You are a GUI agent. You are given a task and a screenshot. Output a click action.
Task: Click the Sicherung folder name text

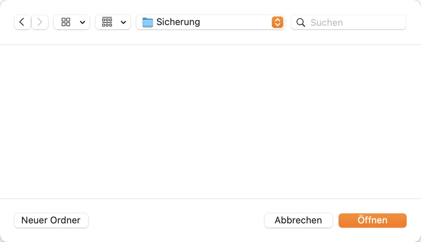[178, 22]
